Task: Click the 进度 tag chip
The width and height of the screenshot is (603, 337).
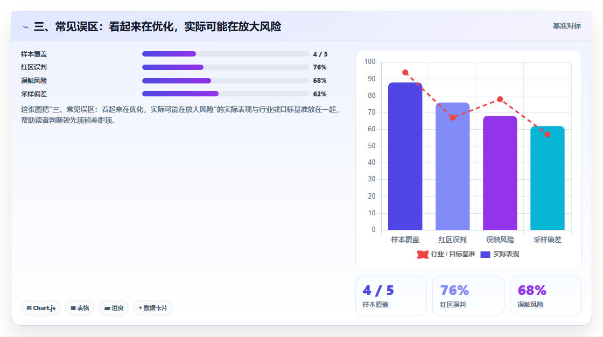Action: 114,308
